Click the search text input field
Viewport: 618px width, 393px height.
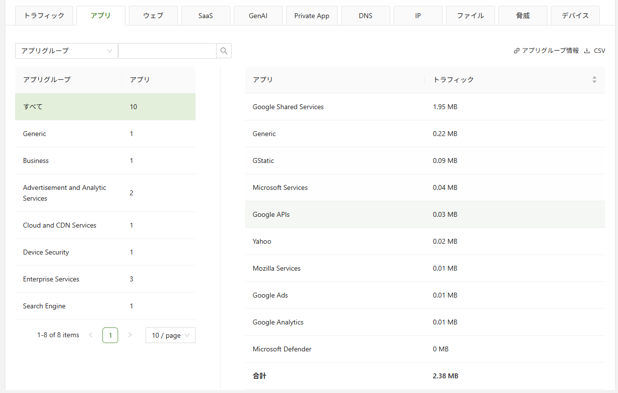coord(167,51)
